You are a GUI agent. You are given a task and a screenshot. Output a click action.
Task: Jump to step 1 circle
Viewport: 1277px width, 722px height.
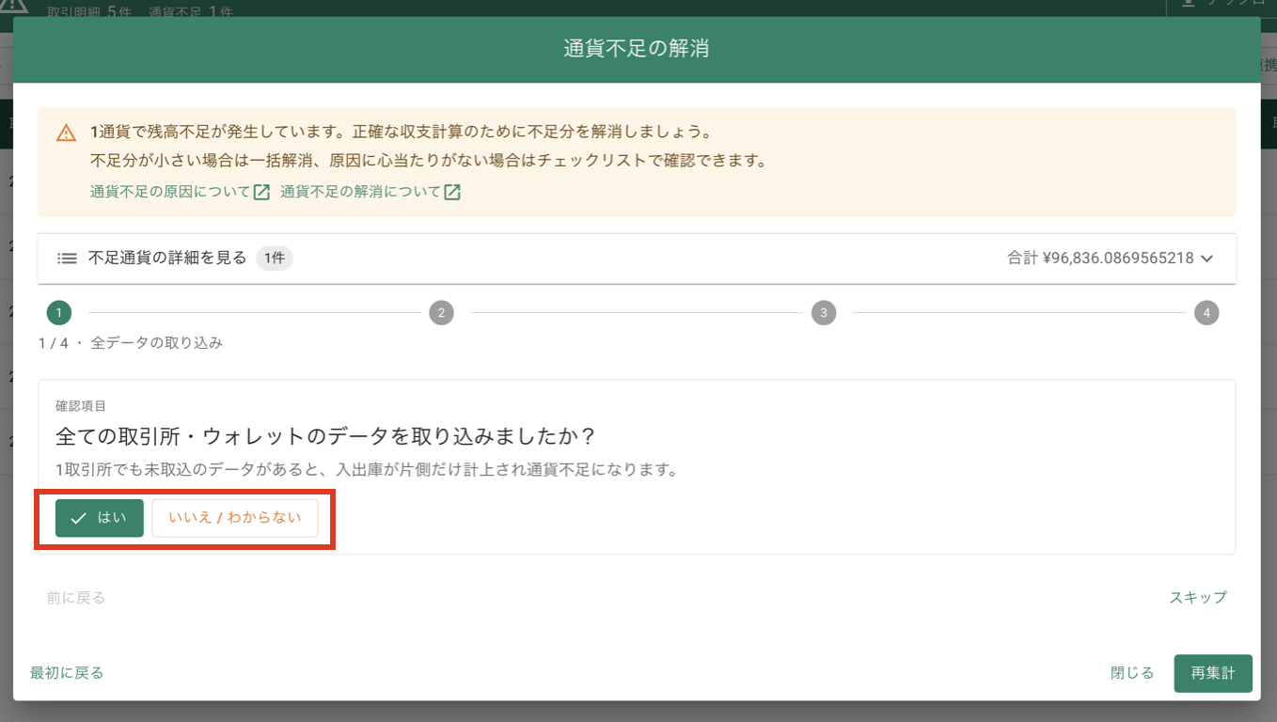58,313
